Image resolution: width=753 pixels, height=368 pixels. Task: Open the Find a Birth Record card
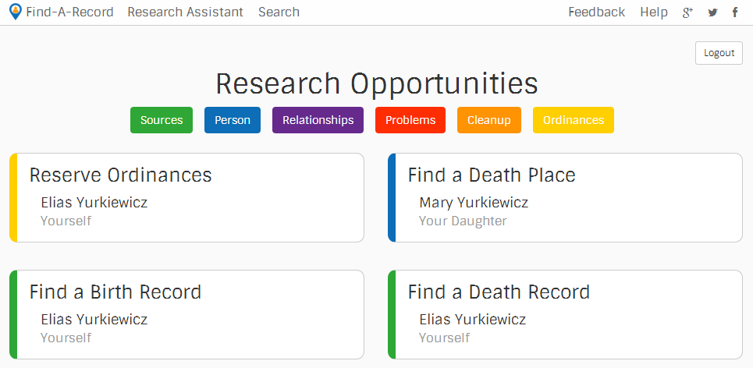(187, 314)
